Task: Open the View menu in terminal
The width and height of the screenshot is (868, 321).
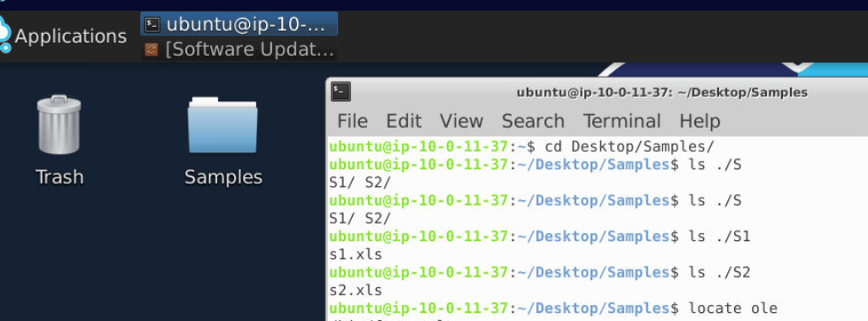Action: (461, 121)
